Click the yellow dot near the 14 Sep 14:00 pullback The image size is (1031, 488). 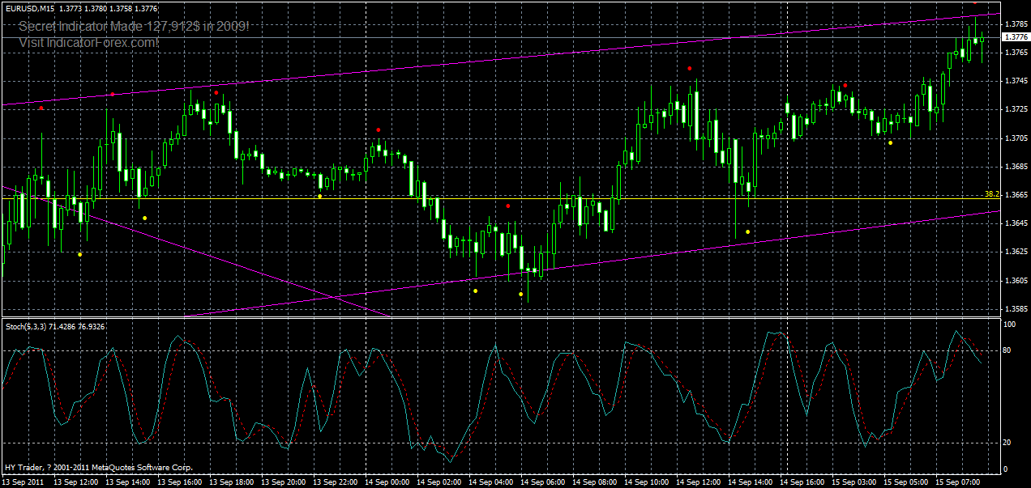click(747, 231)
